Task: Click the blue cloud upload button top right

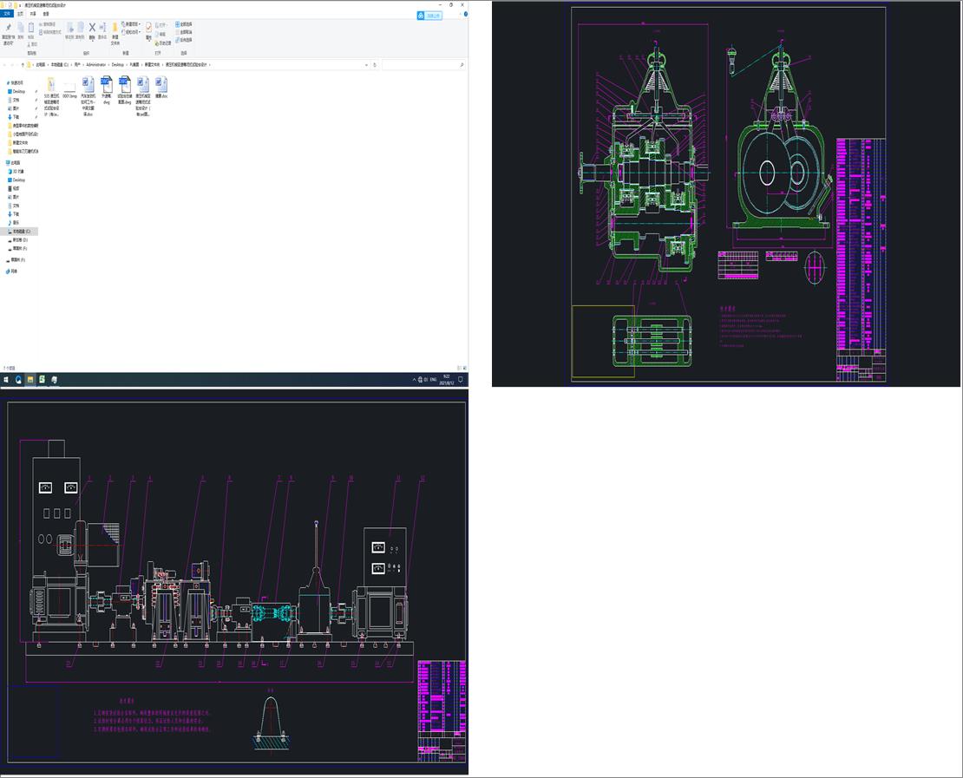Action: coord(429,16)
